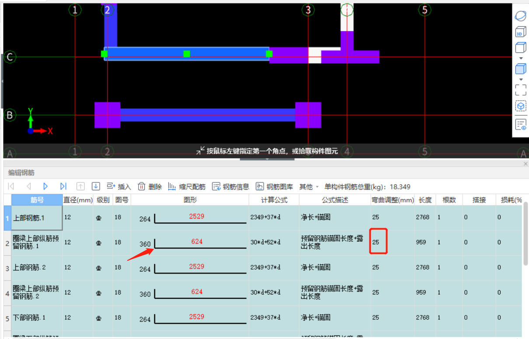
Task: Select row 1 上部钢筋.1 name cell
Action: [37, 218]
